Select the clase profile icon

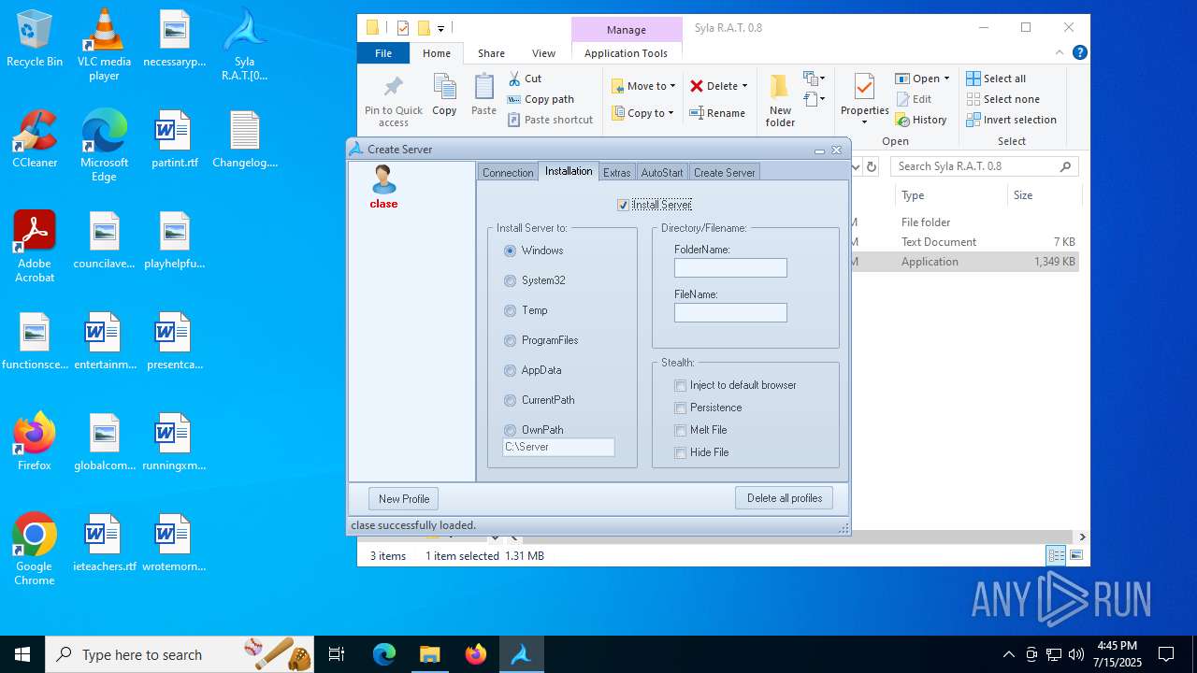(383, 179)
